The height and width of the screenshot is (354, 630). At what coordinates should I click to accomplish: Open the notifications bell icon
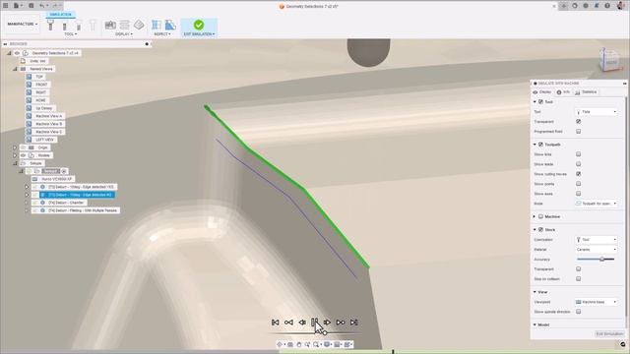coord(597,6)
